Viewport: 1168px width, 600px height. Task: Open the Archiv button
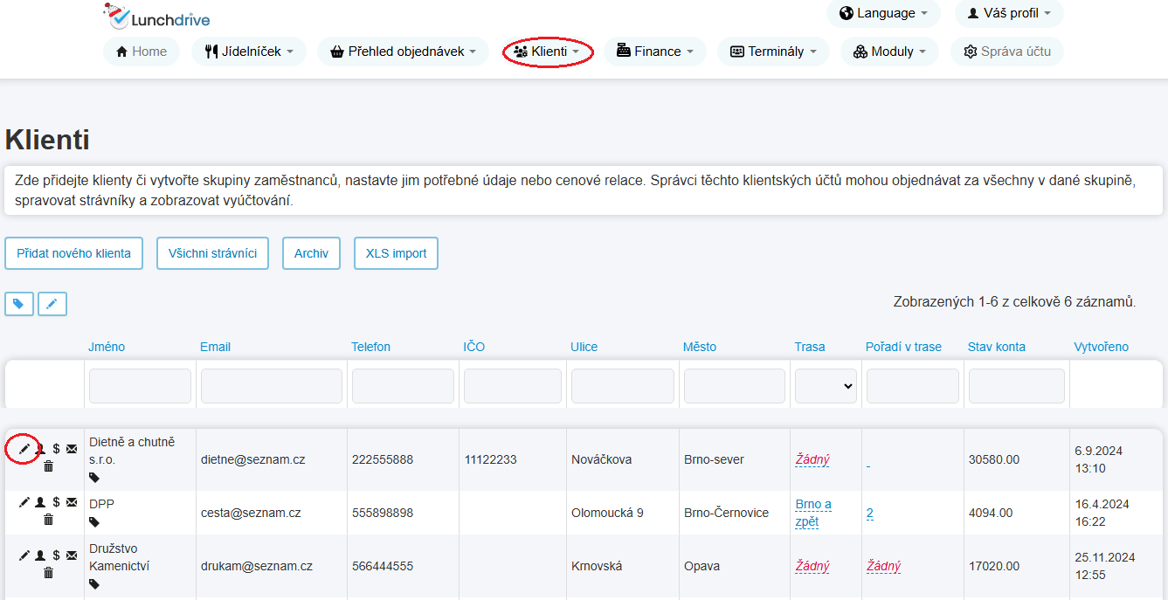coord(311,253)
